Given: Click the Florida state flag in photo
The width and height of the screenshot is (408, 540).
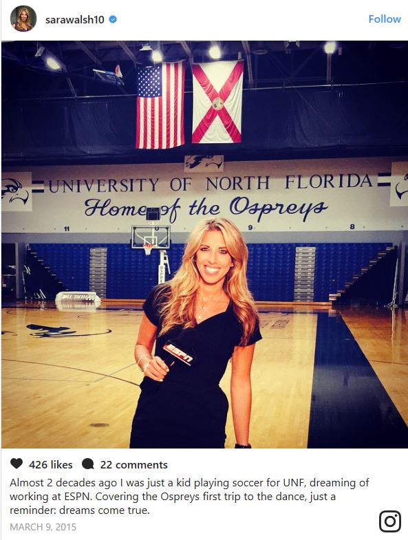Looking at the screenshot, I should 217,102.
